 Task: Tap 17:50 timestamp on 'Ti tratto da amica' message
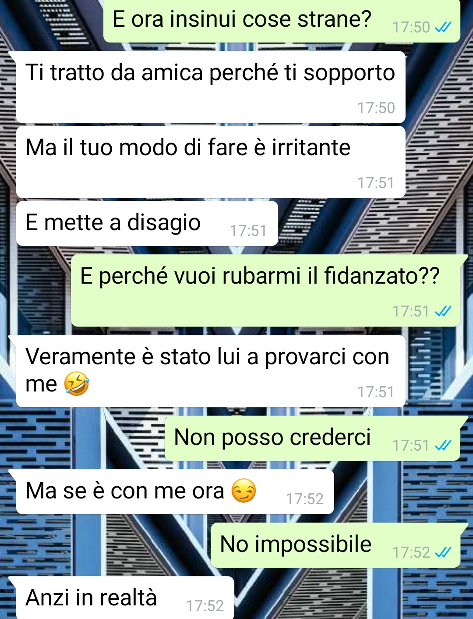pos(376,108)
